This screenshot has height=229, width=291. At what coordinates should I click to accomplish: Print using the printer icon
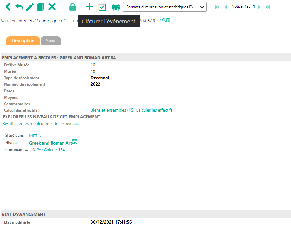[116, 7]
